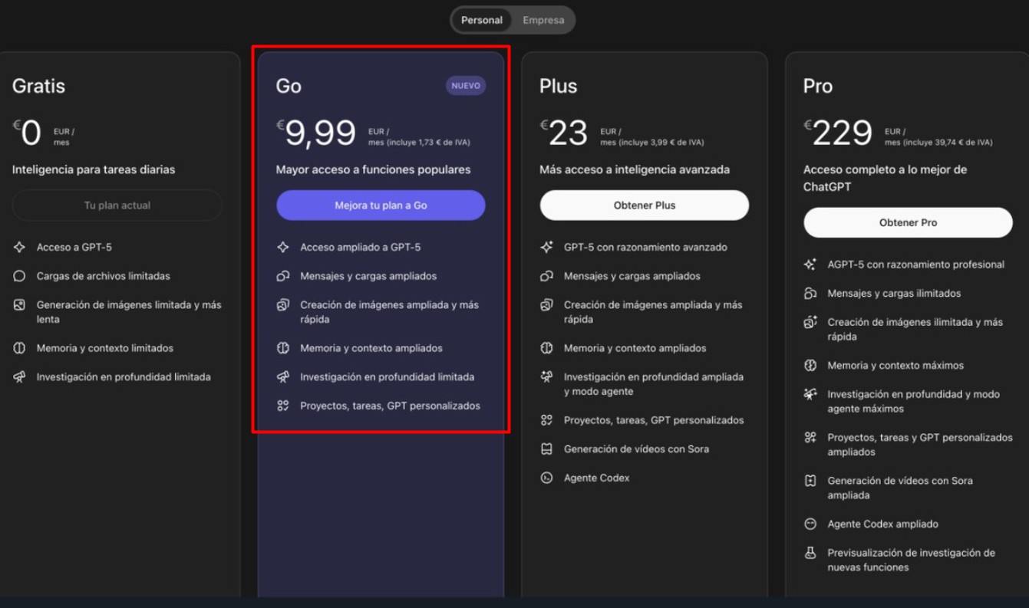The height and width of the screenshot is (608, 1029).
Task: Click the telescope icon in the Gratis plan
Action: click(x=20, y=377)
